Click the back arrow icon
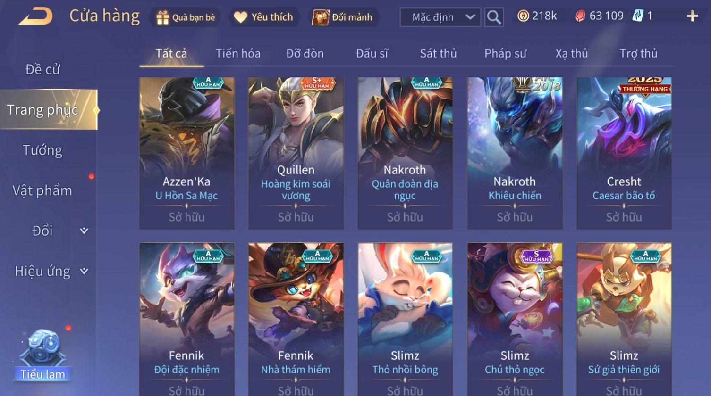Screen dimensions: 711x396 pos(36,16)
